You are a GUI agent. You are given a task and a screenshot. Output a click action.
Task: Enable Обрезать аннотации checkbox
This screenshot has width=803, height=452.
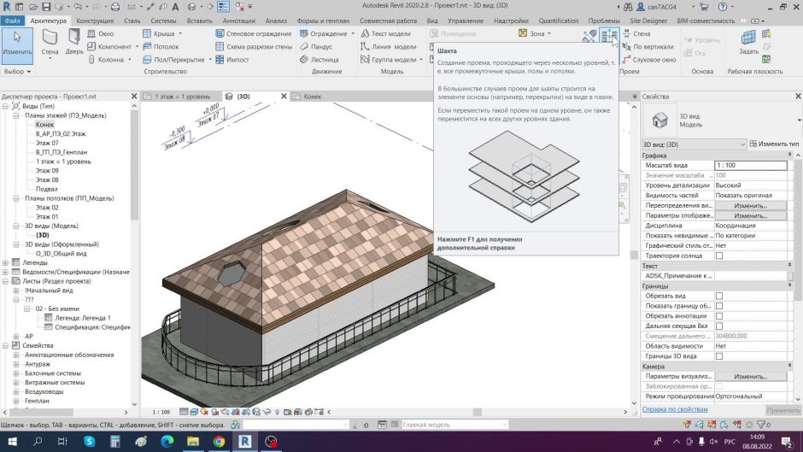coord(719,315)
